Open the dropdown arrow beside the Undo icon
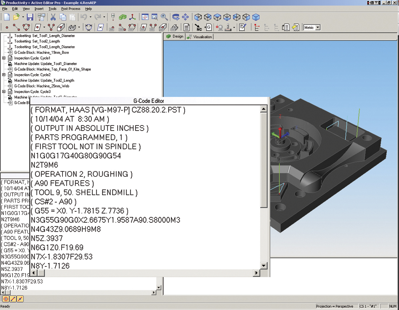Viewport: 399px width, 310px height. (90, 17)
